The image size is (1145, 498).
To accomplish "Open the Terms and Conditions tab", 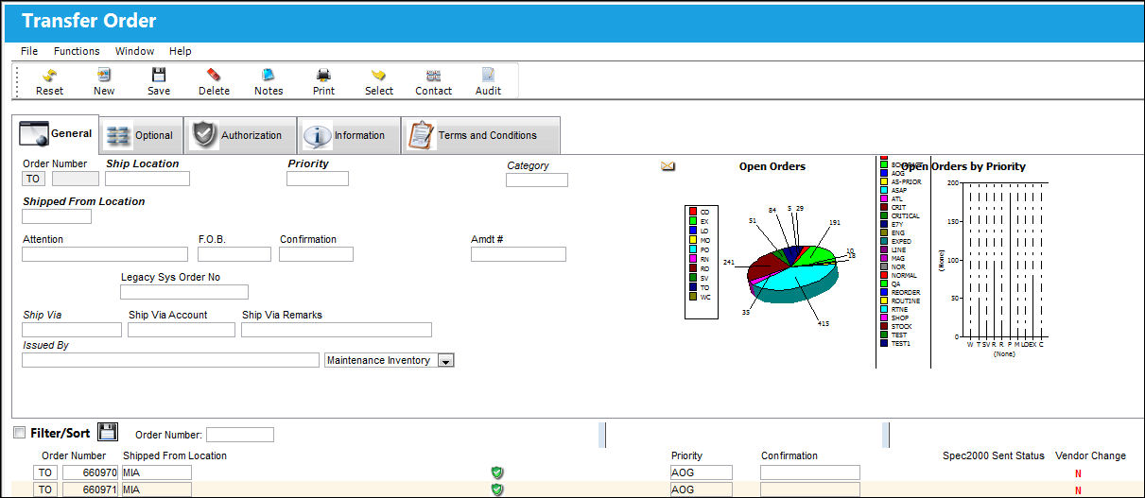I will [x=480, y=135].
